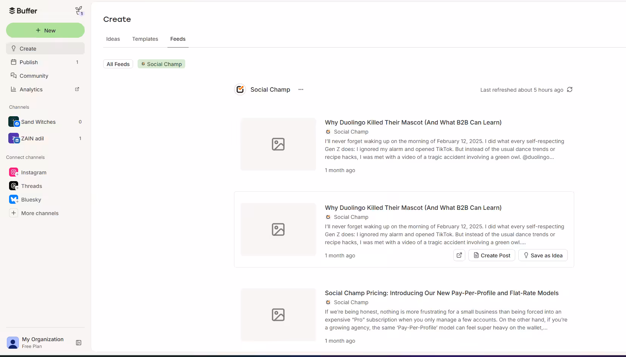Click the organization avatar icon
The image size is (626, 357).
pyautogui.click(x=13, y=343)
